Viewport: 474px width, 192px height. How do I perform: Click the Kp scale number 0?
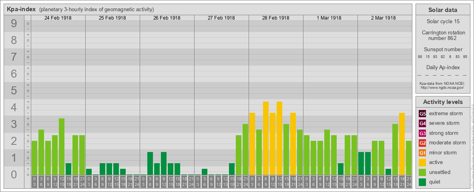click(x=14, y=174)
